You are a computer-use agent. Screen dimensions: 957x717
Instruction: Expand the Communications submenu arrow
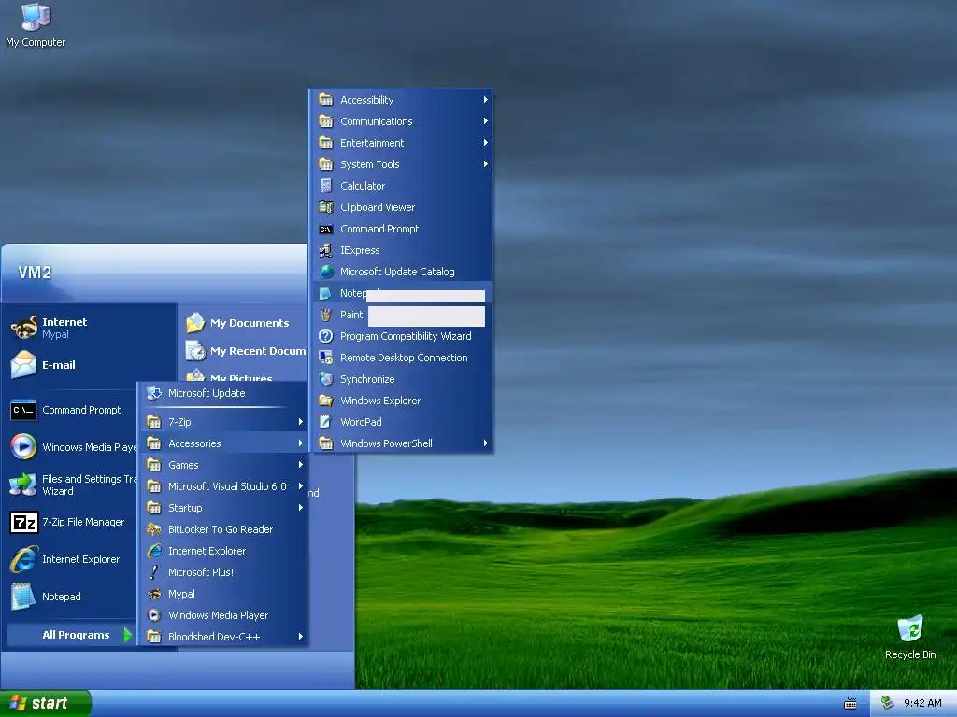click(x=486, y=121)
